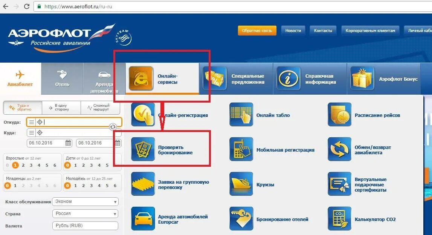Open the Валюта currency dropdown
Viewport: 432px width, 235px height.
click(x=85, y=226)
